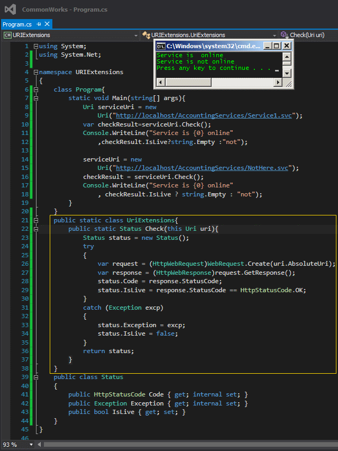Screen dimensions: 338x451
Task: Maximize the cmd.exe console window
Action: 277,46
